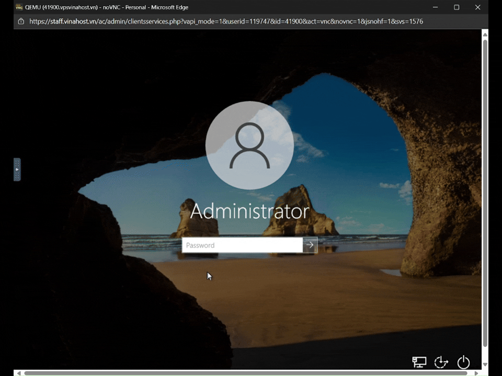Expand the noVNC control bar handle
502x376 pixels.
tap(17, 170)
